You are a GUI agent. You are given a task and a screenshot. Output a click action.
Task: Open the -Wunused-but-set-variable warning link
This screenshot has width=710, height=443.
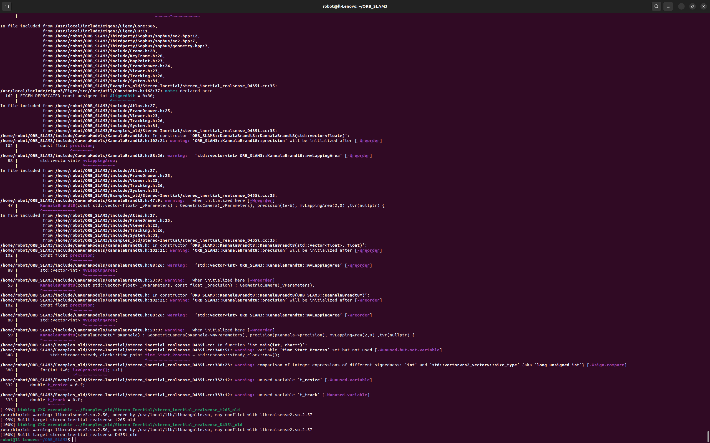(408, 350)
